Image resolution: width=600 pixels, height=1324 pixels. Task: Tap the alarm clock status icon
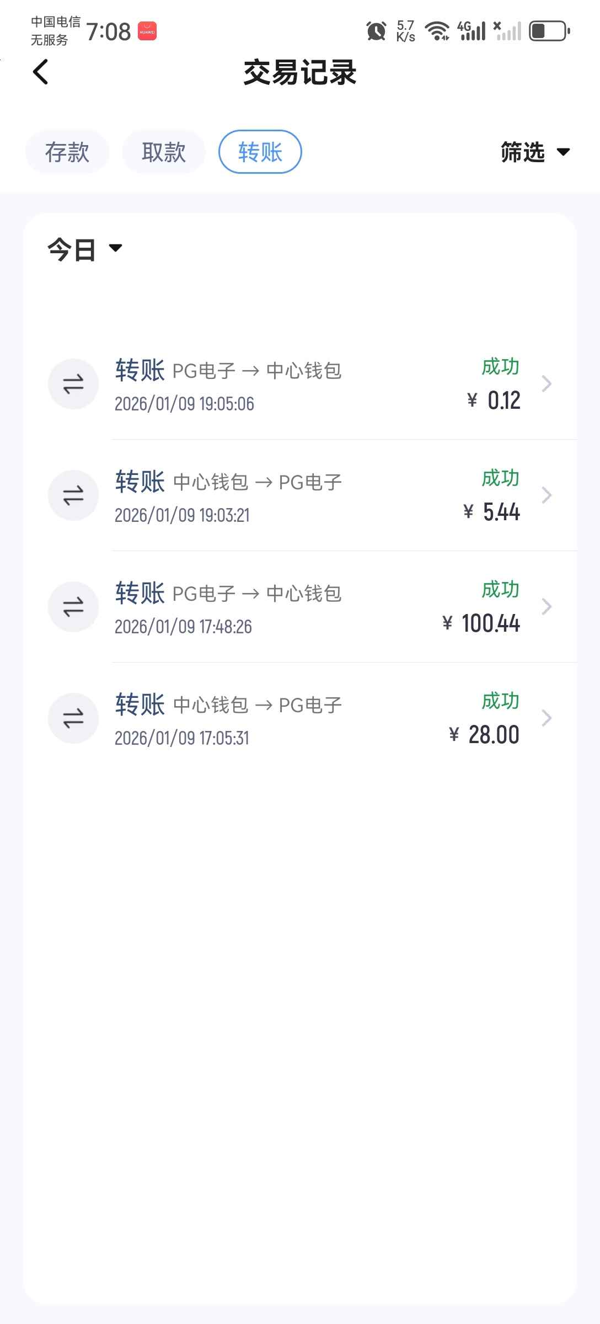[376, 31]
